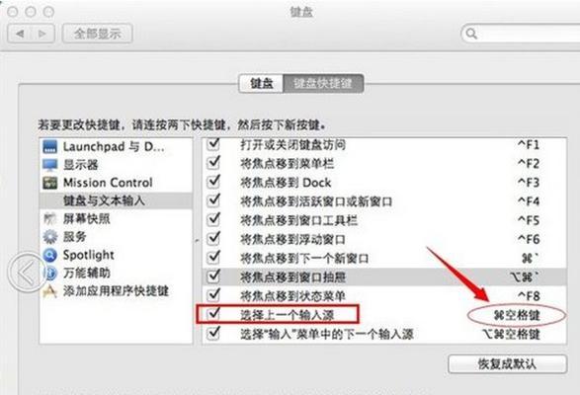Select the 键盘快捷键 tab

(323, 83)
